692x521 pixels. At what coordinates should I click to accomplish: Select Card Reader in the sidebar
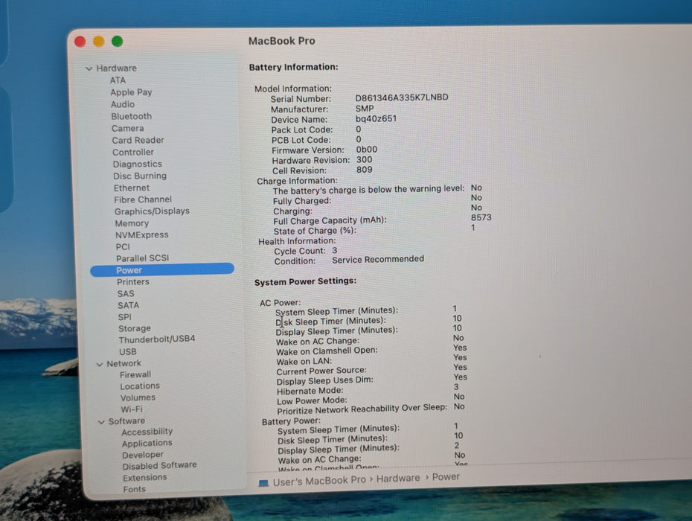(x=138, y=141)
